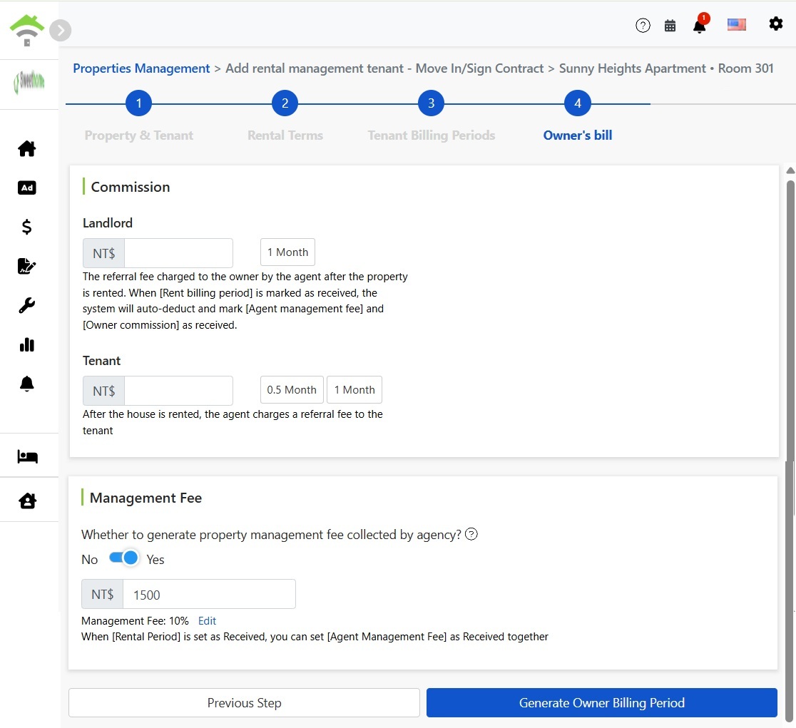The width and height of the screenshot is (796, 728).
Task: Open the calendar icon in header
Action: (x=670, y=26)
